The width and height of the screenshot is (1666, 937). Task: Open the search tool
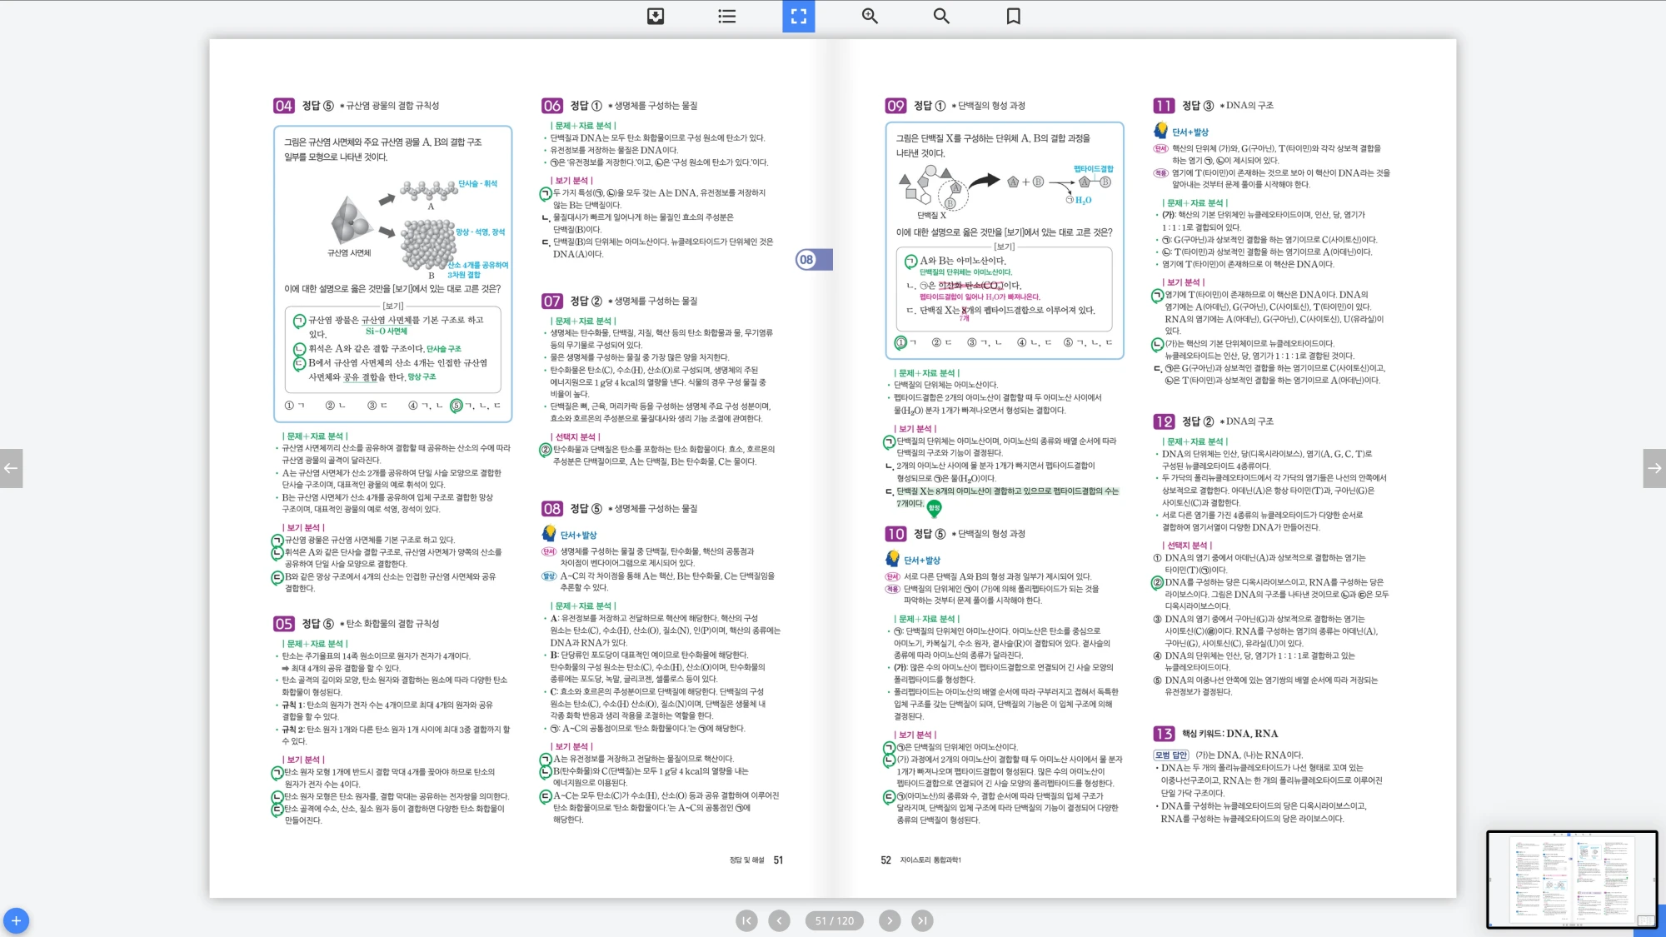click(x=941, y=16)
